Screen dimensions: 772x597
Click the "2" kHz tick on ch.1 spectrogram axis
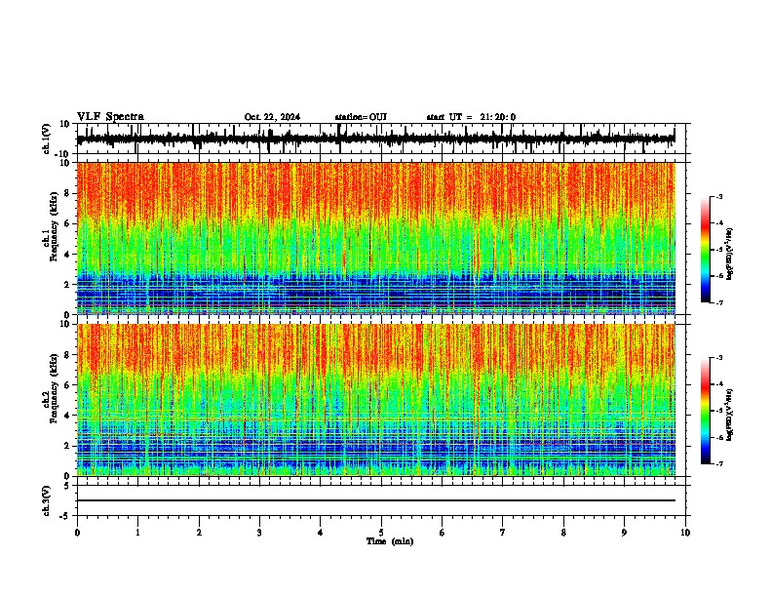coord(67,285)
